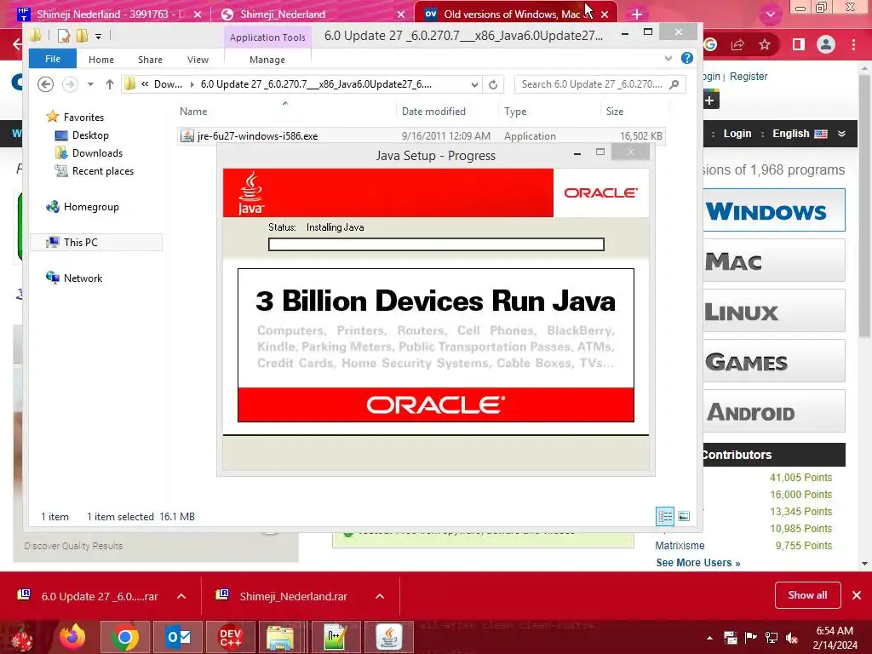
Task: Click the Java setup taskbar icon
Action: [388, 637]
